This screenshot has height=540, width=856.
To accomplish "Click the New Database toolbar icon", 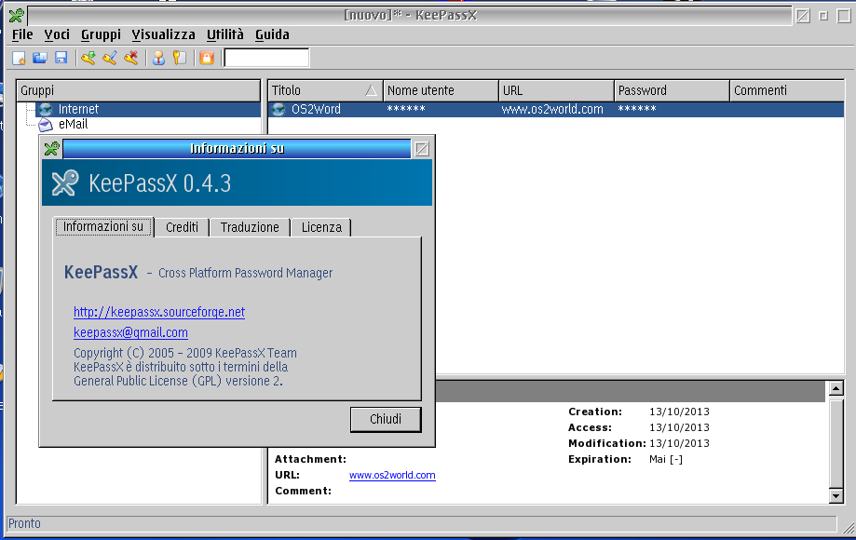I will [x=19, y=59].
